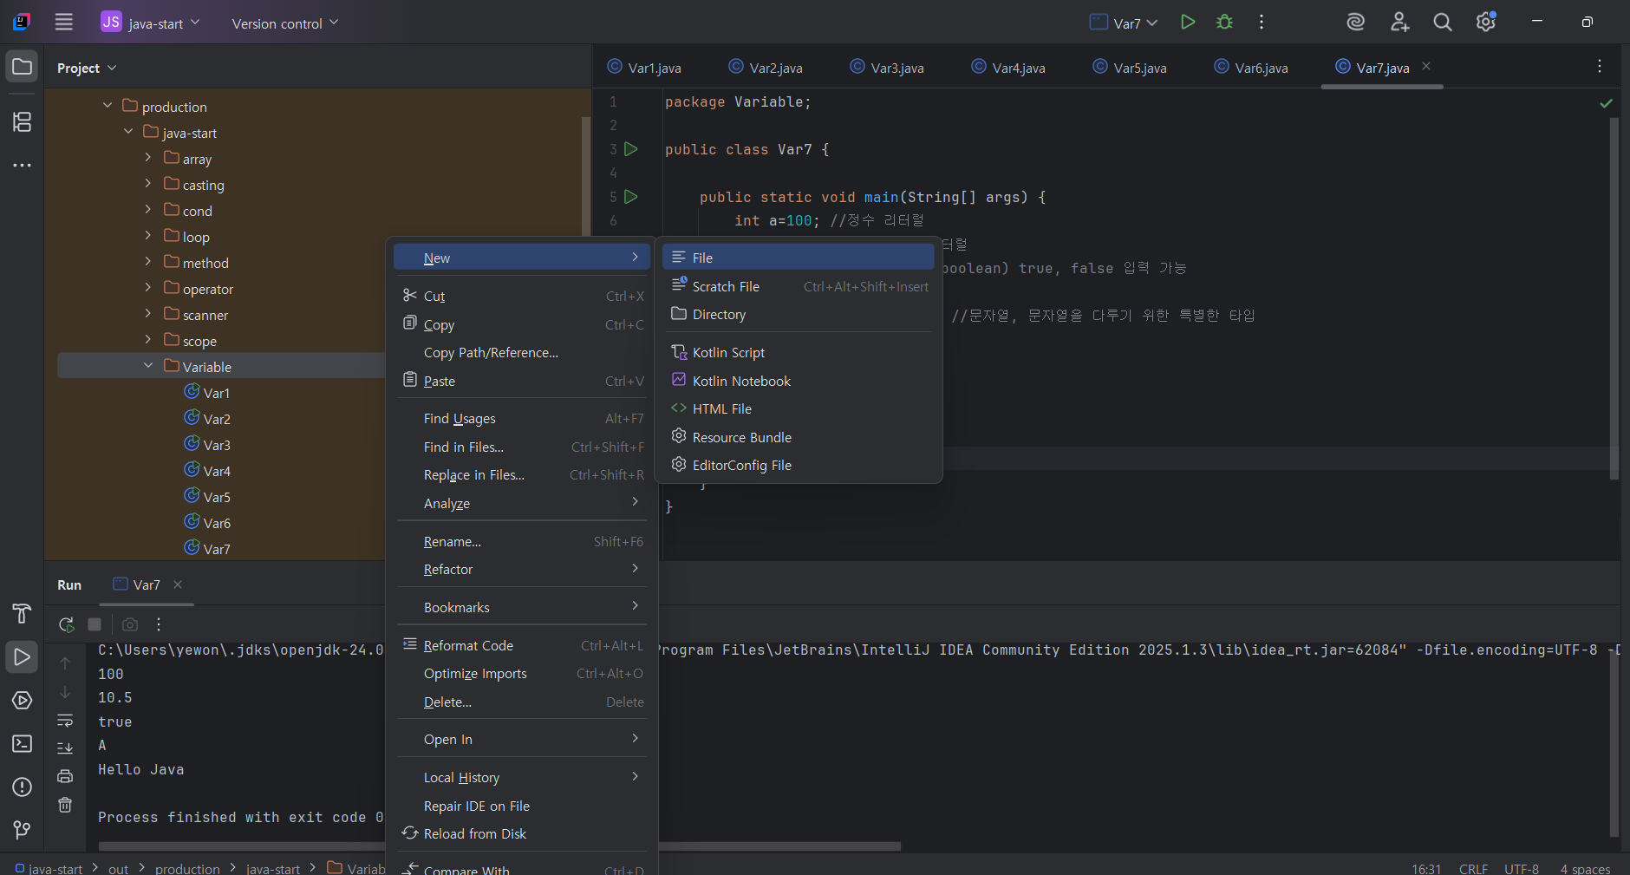The width and height of the screenshot is (1630, 875).
Task: Open the Terminal tool window
Action: point(23,744)
